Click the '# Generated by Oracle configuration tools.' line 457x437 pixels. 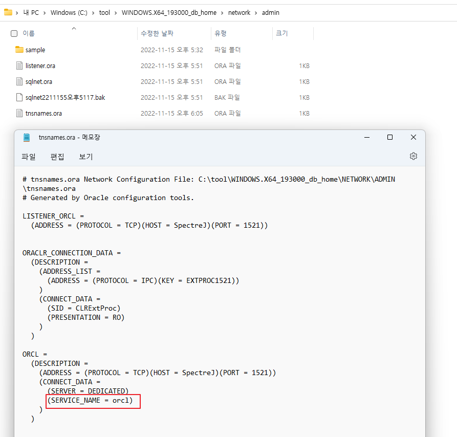click(108, 198)
